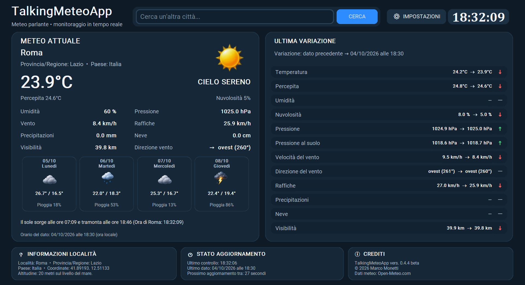Click the location pin icon beside Informazioni Località

[x=21, y=254]
